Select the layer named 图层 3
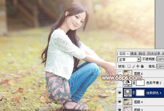The width and height of the screenshot is (164, 111). [x=138, y=110]
